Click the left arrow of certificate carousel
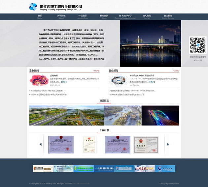208x187 pixels. click(x=41, y=144)
